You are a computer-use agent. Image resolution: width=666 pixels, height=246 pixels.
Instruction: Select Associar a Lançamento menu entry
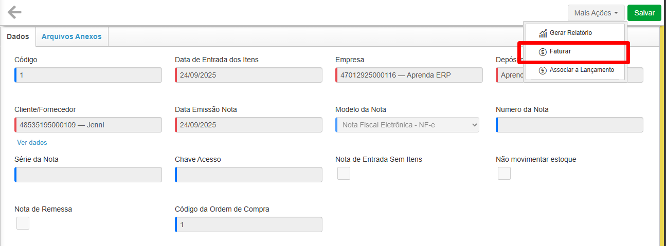tap(581, 70)
